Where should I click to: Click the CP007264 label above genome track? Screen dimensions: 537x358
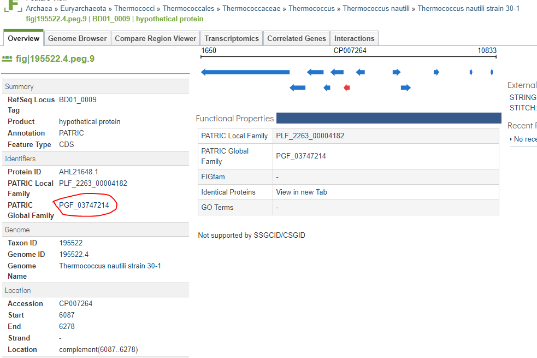350,50
